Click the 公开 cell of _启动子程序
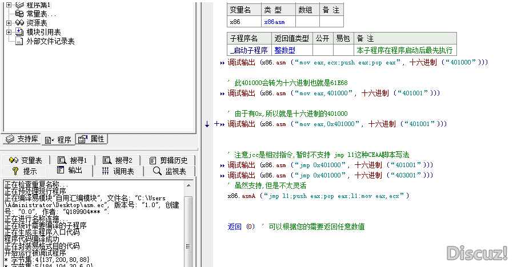Screen dimensions: 517x267 323,50
